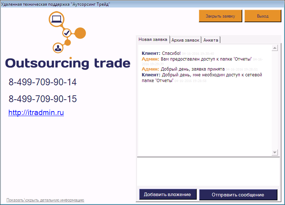Viewport: 285px width, 205px height.
Task: Send message with Отправить сообщение button
Action: click(238, 195)
